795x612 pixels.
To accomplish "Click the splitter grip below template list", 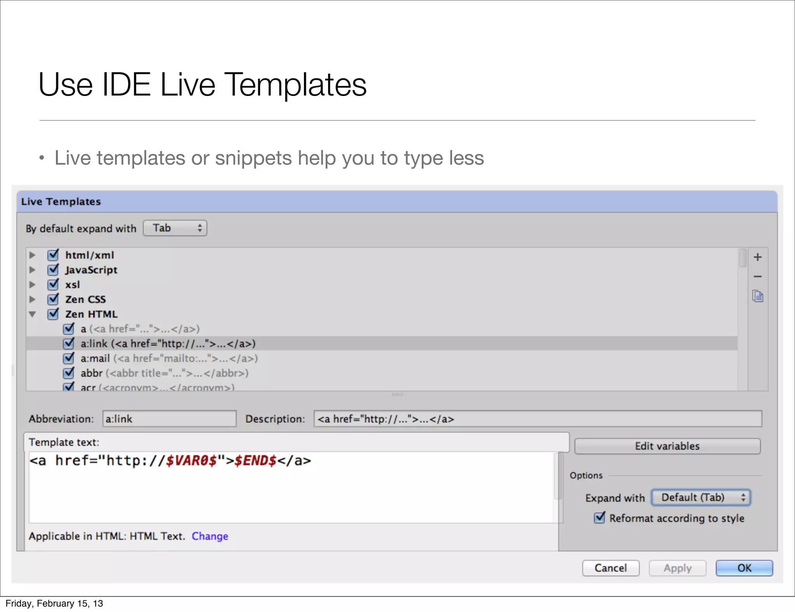I will pos(397,395).
